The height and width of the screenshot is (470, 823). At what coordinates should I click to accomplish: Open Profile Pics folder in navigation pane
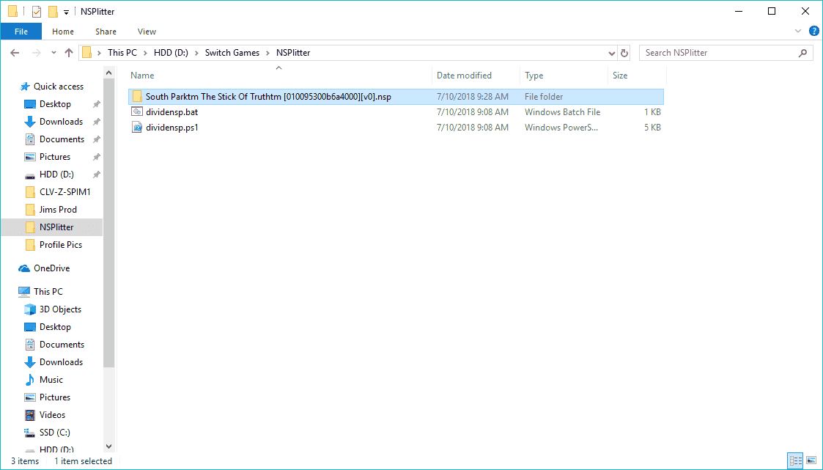click(60, 245)
